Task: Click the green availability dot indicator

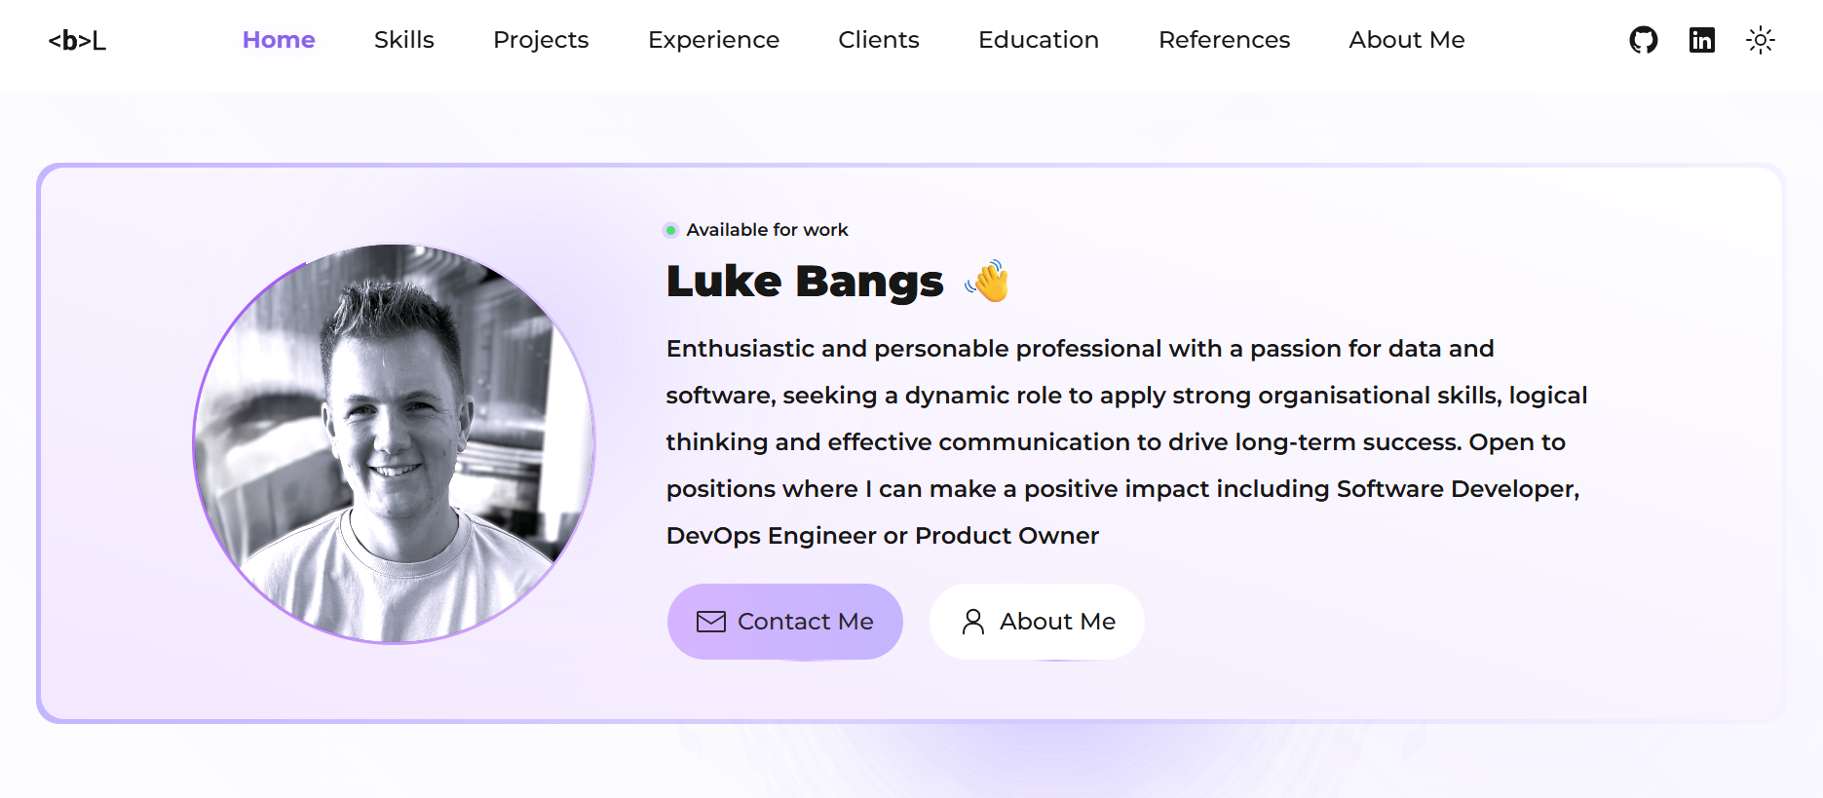Action: [x=670, y=230]
